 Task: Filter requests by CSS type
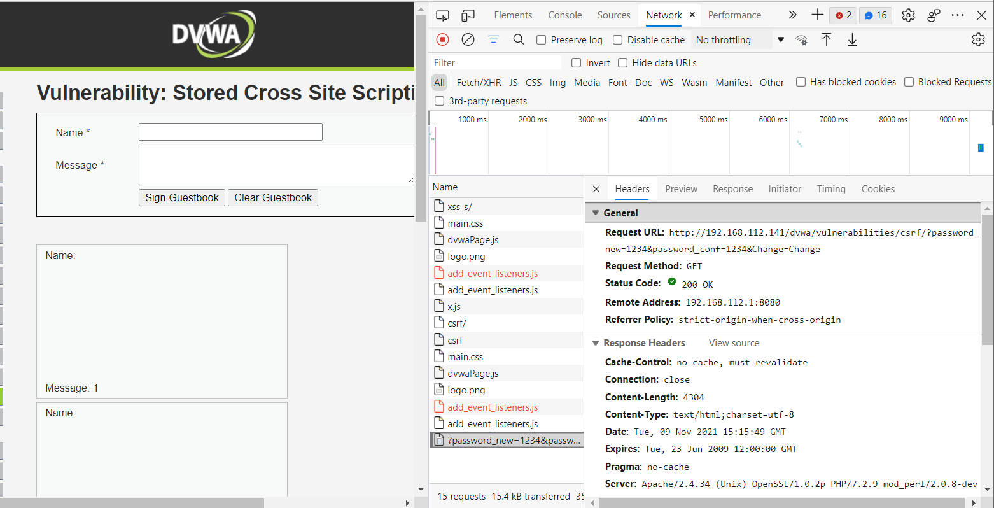pos(533,83)
